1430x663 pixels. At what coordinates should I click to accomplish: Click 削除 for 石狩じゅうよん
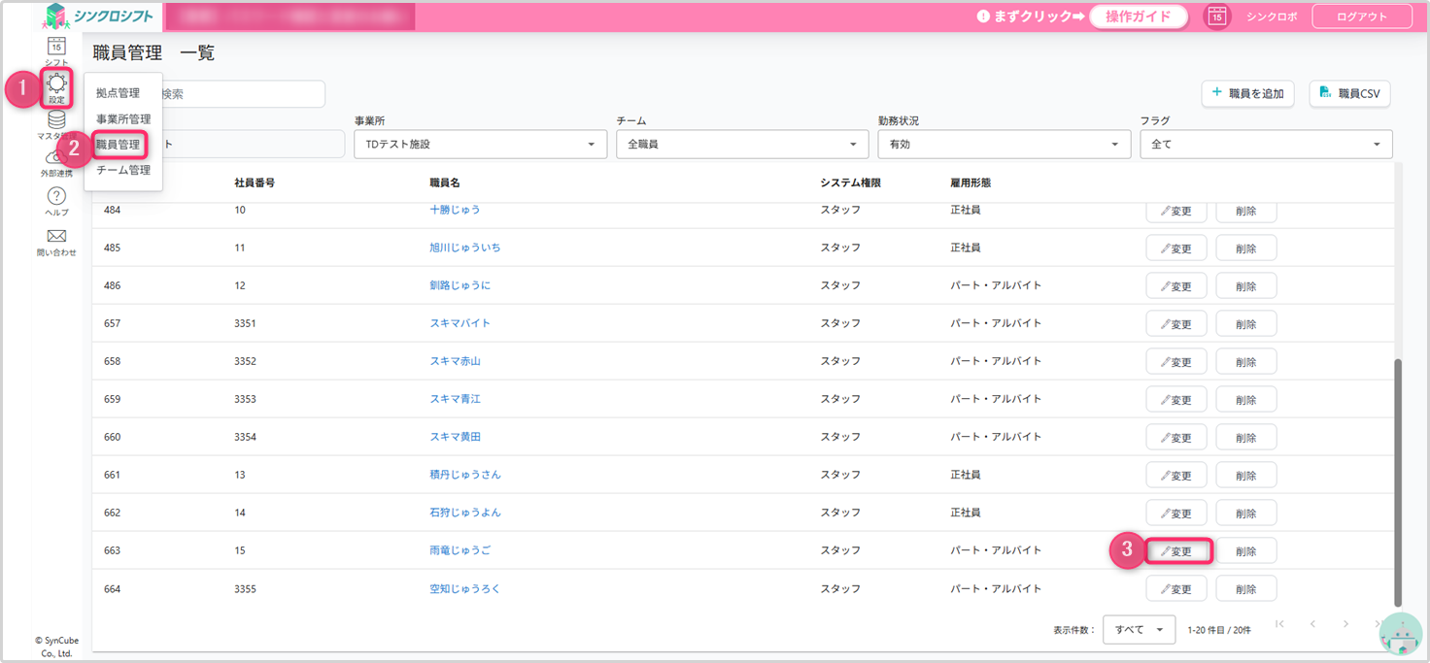pos(1246,514)
